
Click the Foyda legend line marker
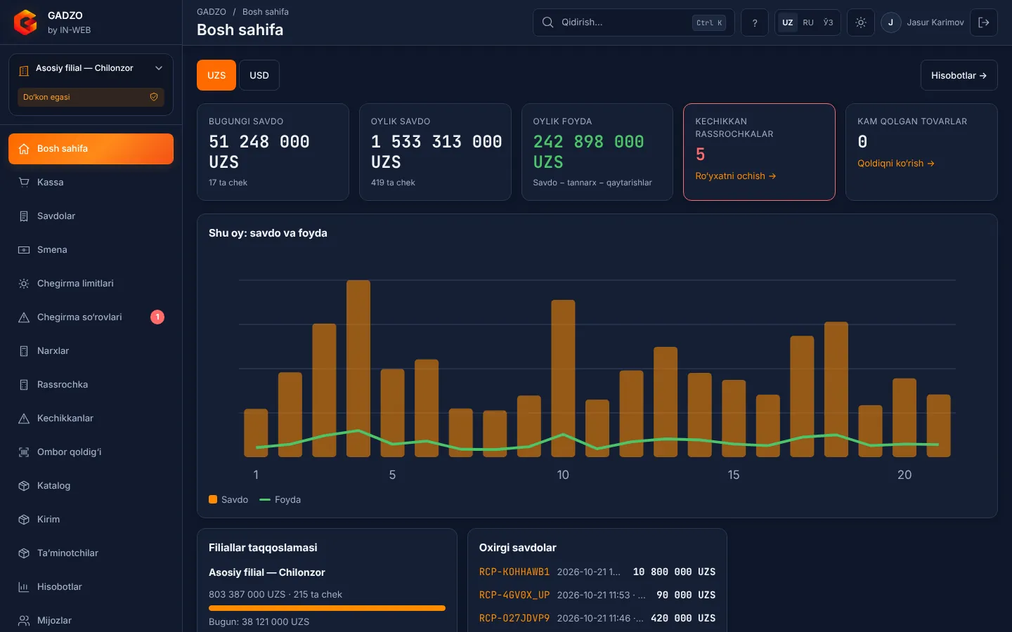(x=265, y=500)
